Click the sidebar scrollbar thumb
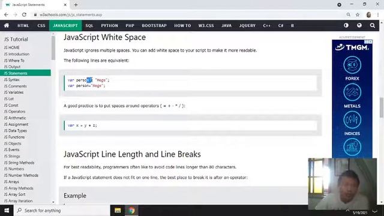Screen dimensions: 384x216 point(53,48)
